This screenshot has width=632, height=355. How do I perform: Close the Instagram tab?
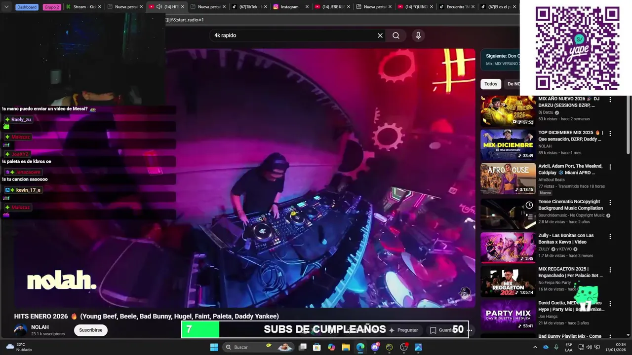307,7
